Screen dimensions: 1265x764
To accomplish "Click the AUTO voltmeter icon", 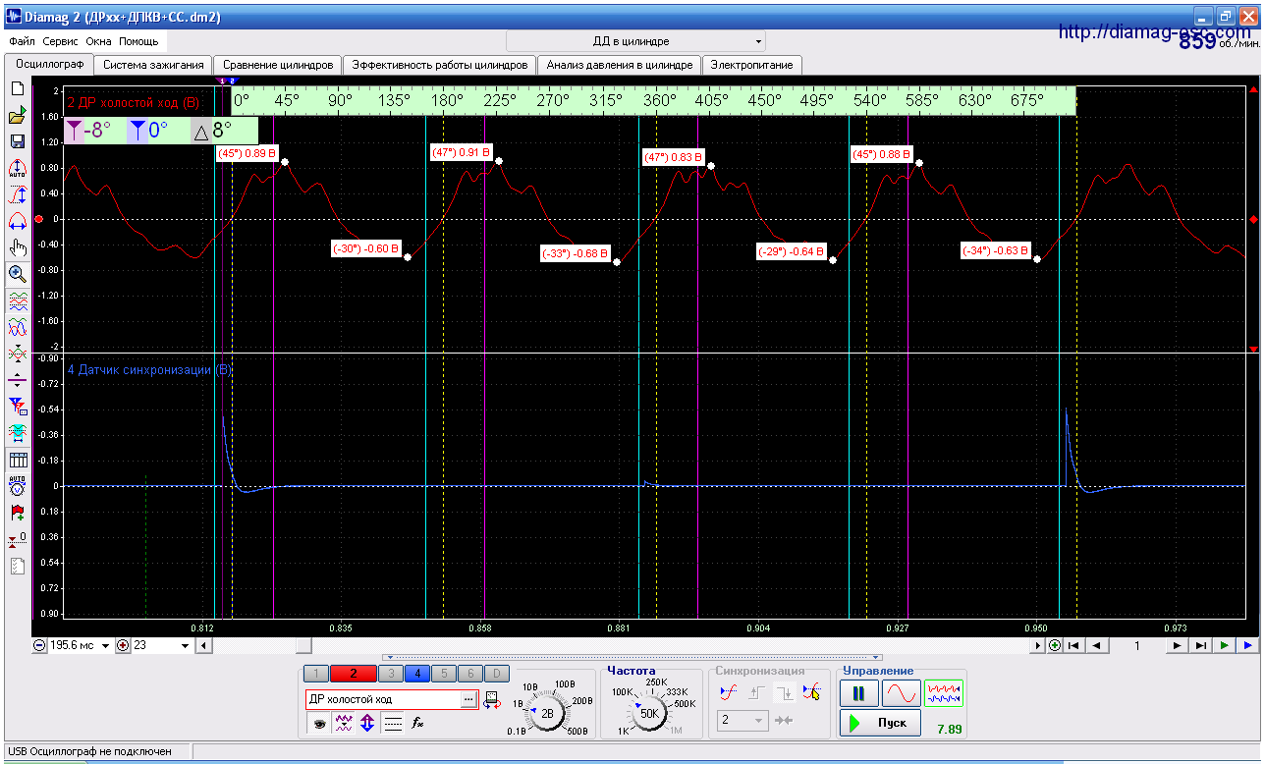I will (17, 486).
